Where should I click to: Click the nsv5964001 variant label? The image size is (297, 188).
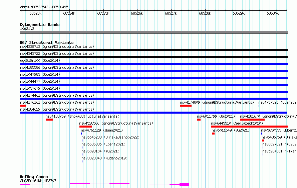pyautogui.click(x=280, y=151)
